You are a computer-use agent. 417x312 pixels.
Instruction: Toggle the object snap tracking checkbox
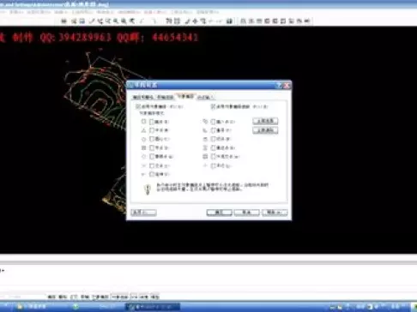point(213,106)
